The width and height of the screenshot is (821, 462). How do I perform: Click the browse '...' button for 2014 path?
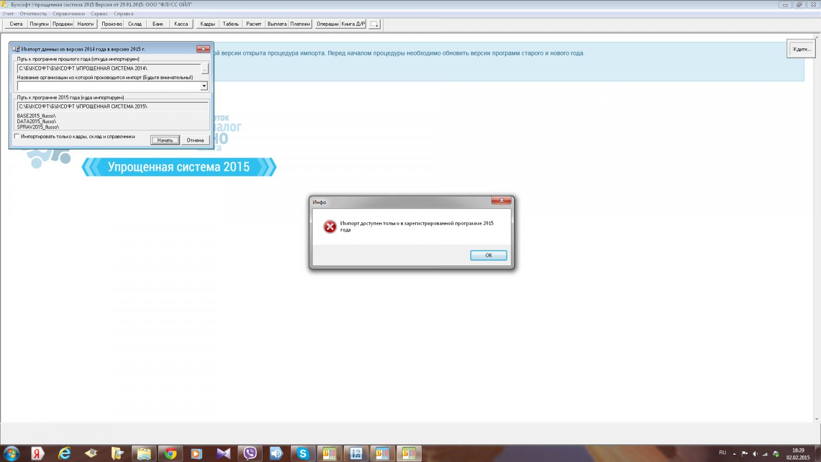[x=205, y=68]
